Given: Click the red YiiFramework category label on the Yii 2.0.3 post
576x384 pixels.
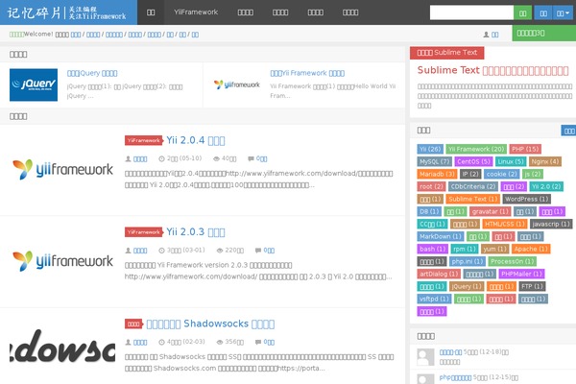Looking at the screenshot, I should (144, 232).
